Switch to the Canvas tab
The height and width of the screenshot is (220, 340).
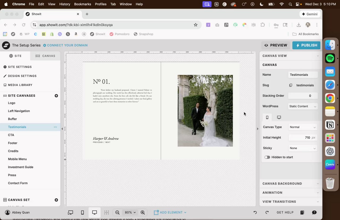[x=45, y=56]
